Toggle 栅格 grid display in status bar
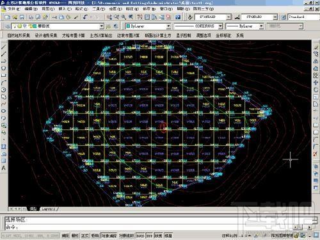The height and width of the screenshot is (240, 320). (75, 236)
